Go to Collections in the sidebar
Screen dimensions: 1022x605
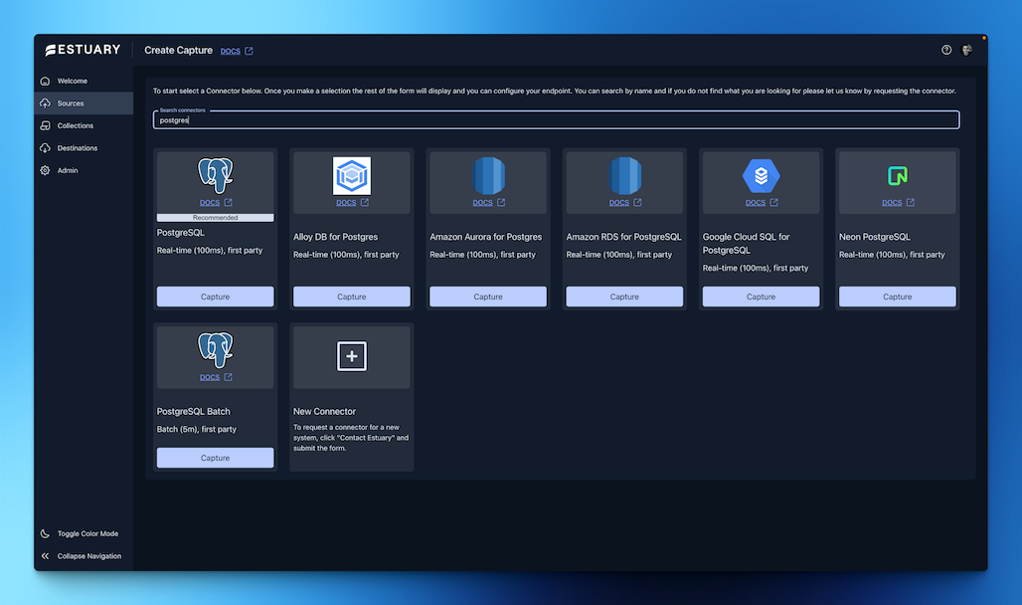point(84,125)
